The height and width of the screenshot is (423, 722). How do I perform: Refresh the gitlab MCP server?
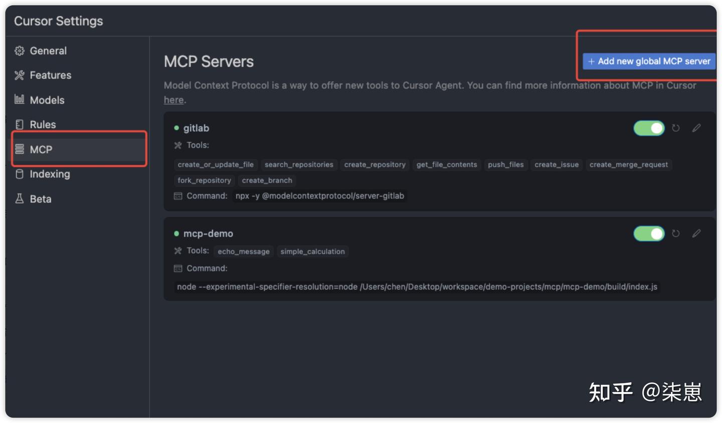675,128
